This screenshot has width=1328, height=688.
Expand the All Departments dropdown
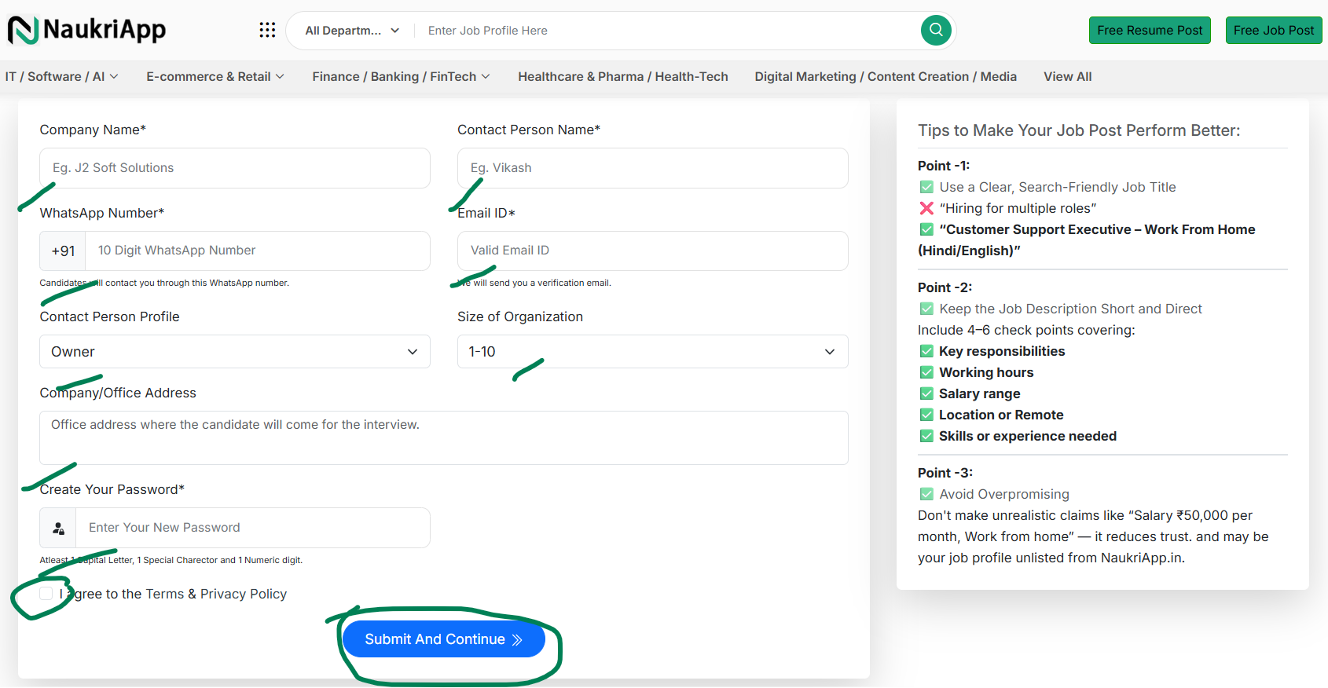351,31
